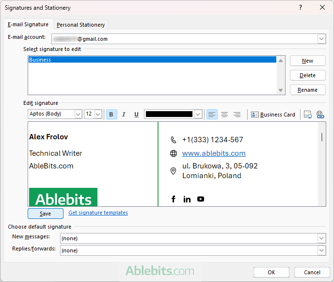Confirm with the OK button

(271, 272)
